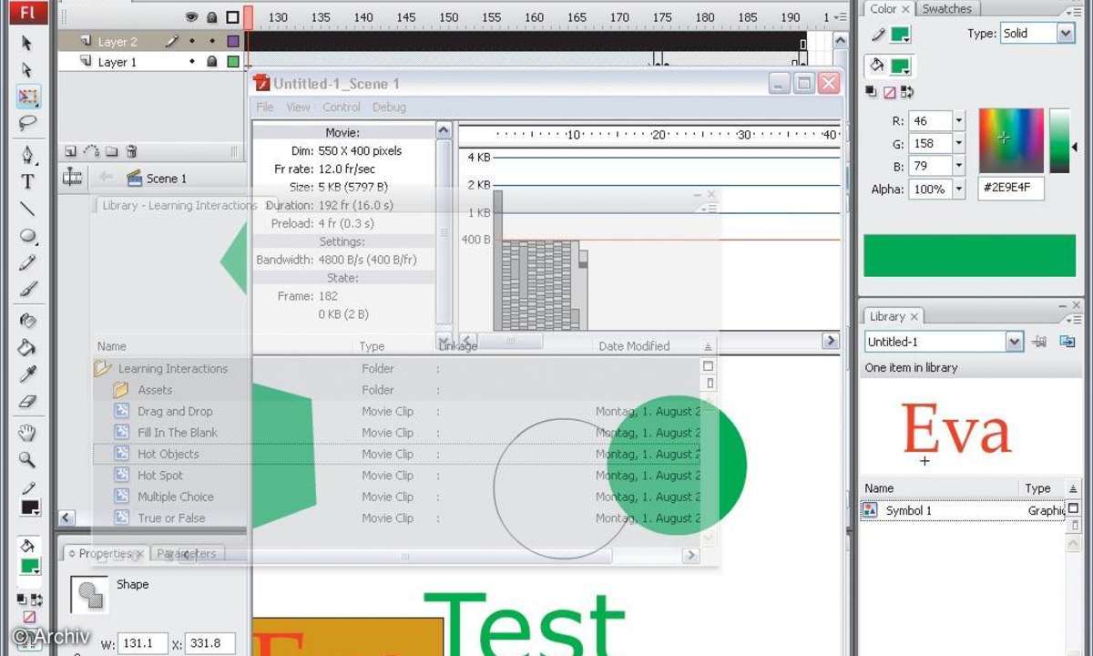Select the Pencil tool
The width and height of the screenshot is (1093, 656).
tap(27, 263)
